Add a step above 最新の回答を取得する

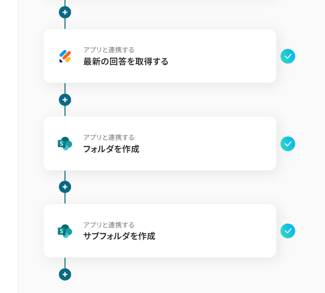[x=65, y=12]
